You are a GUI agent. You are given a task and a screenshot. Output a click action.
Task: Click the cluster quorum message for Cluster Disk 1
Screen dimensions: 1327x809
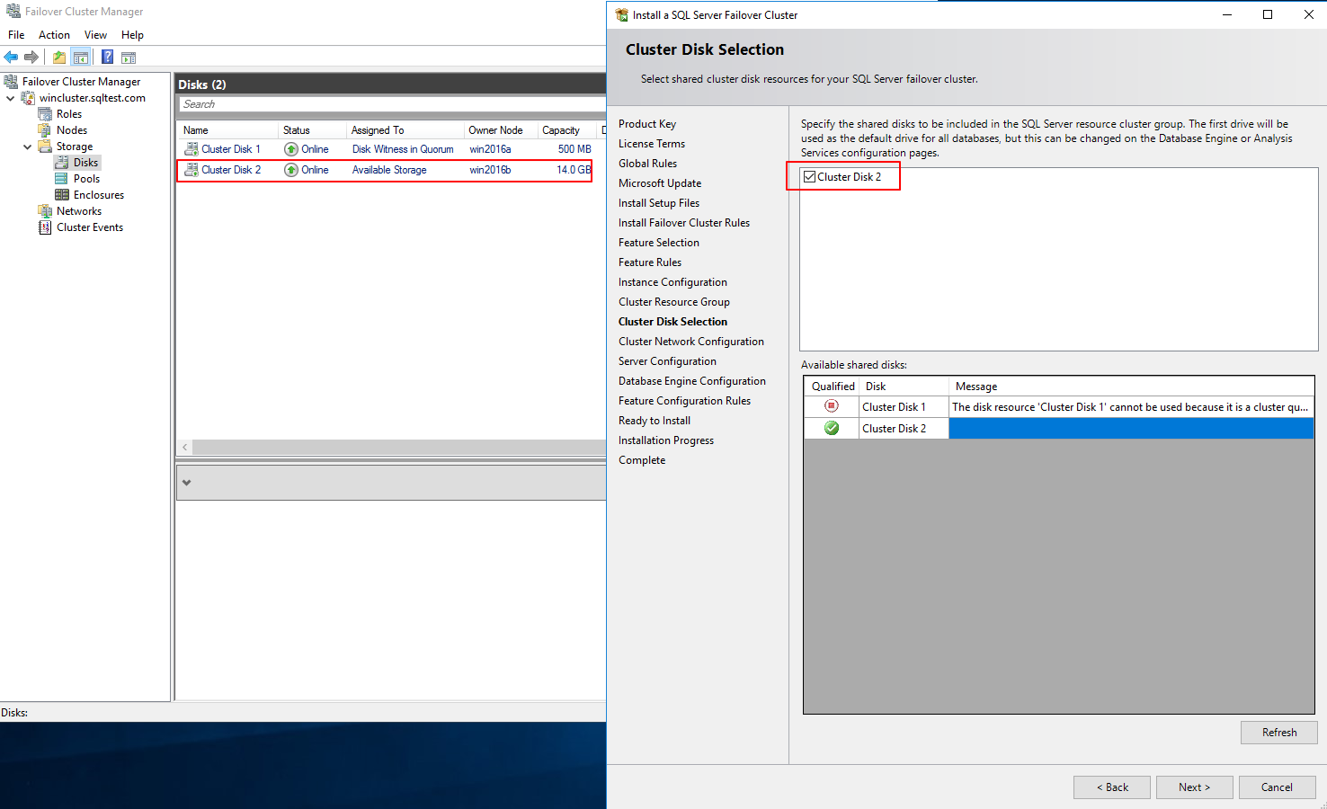coord(1130,407)
